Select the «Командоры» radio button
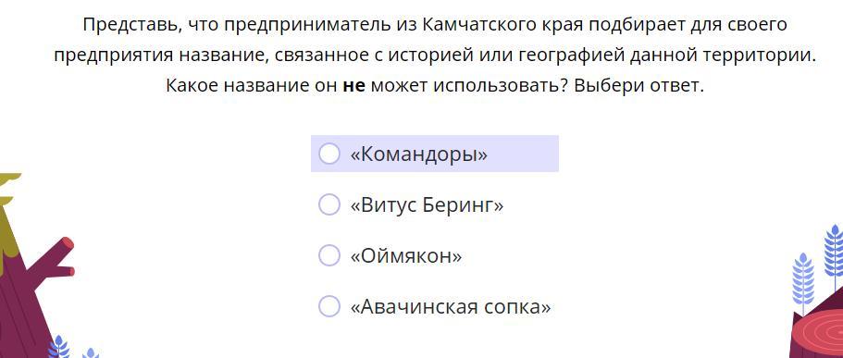 click(329, 154)
